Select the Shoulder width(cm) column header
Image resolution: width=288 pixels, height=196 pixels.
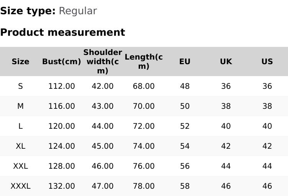point(103,61)
